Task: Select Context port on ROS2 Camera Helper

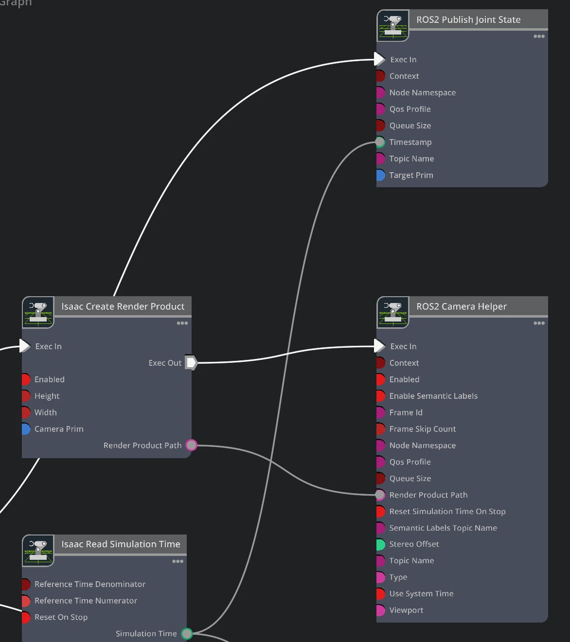Action: (x=381, y=363)
